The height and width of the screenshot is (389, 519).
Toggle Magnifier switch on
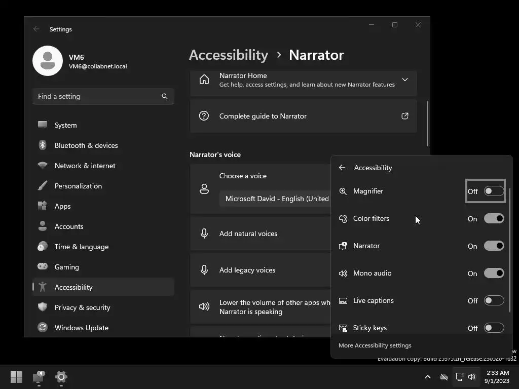494,191
